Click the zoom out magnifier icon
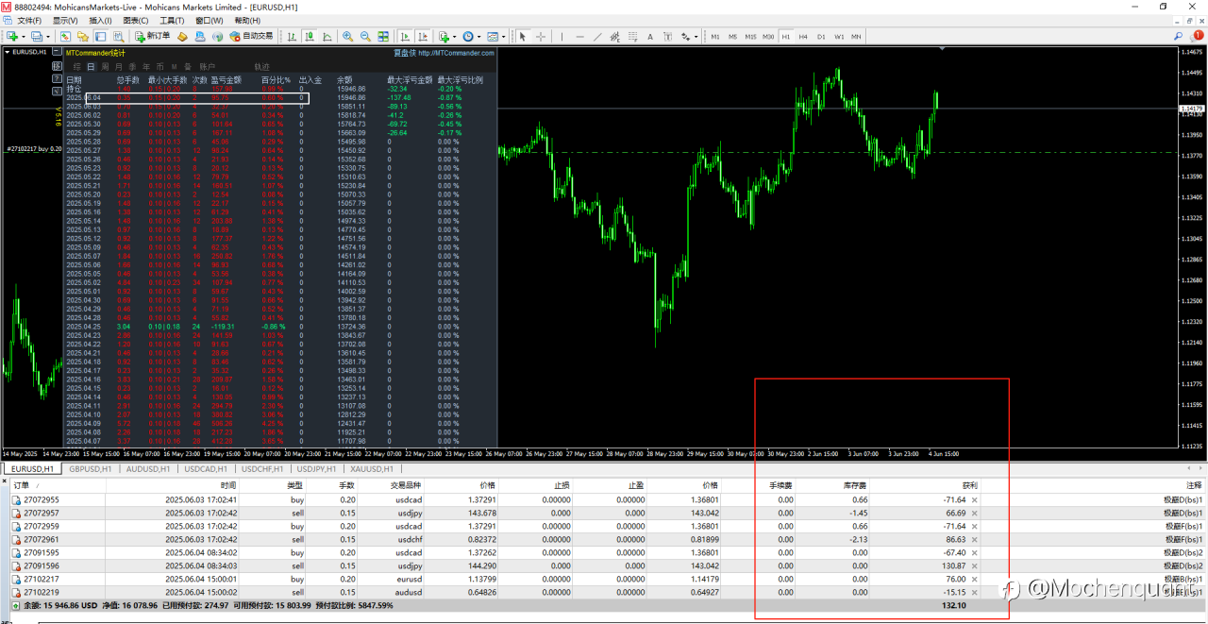Screen dimensions: 1208x624 pyautogui.click(x=364, y=36)
